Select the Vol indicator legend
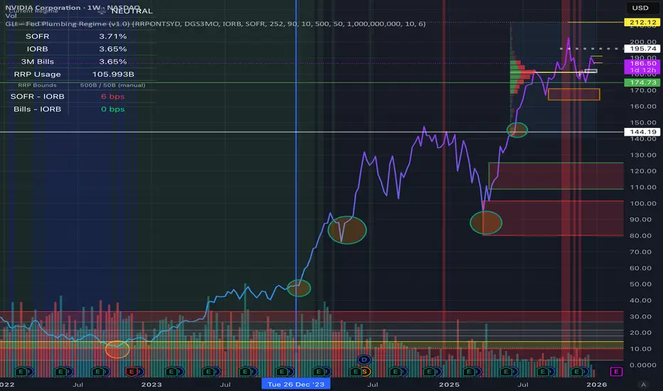Screen dimensions: 663x391 click(x=11, y=16)
